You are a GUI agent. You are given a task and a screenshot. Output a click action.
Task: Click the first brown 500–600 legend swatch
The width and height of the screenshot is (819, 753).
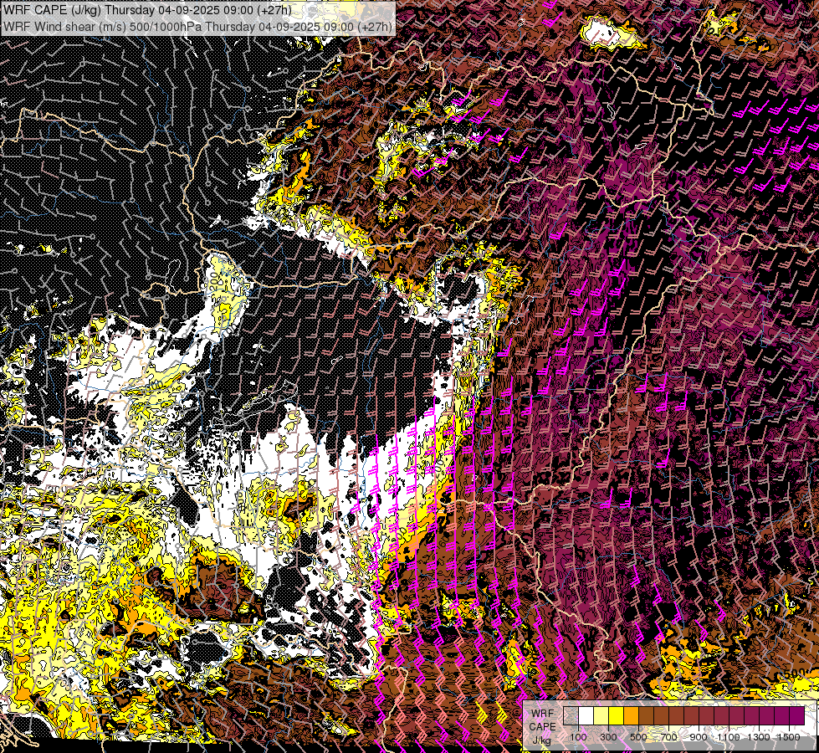pyautogui.click(x=647, y=716)
